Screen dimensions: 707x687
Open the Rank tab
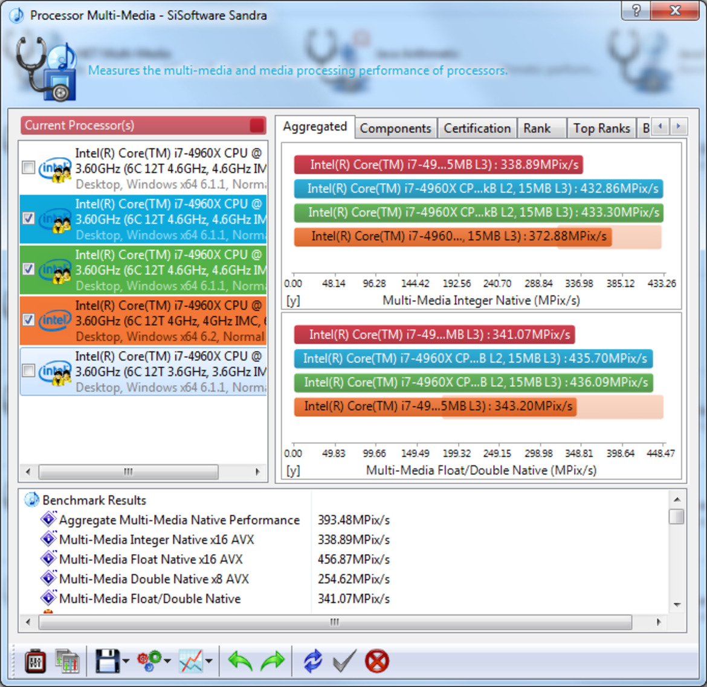click(541, 129)
